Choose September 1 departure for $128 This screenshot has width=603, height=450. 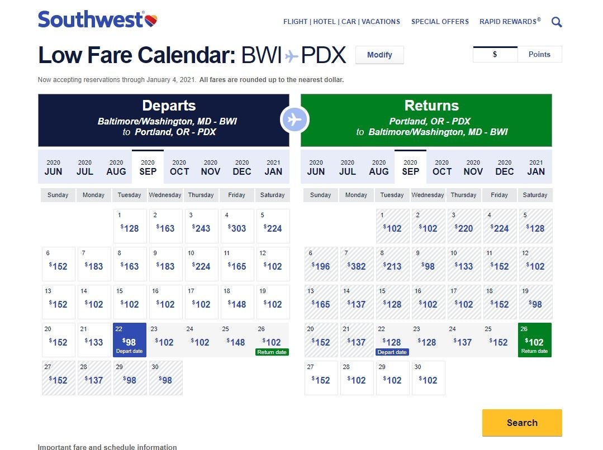pos(130,226)
